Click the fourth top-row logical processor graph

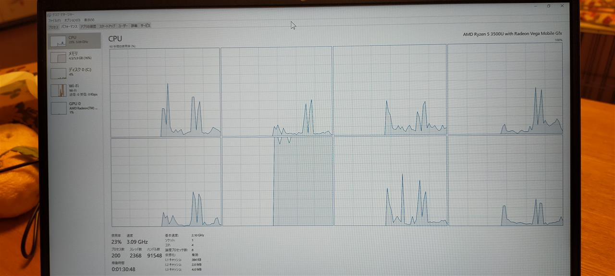(x=505, y=89)
